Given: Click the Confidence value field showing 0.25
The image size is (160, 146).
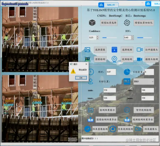Looking at the screenshot, I should (93, 37).
